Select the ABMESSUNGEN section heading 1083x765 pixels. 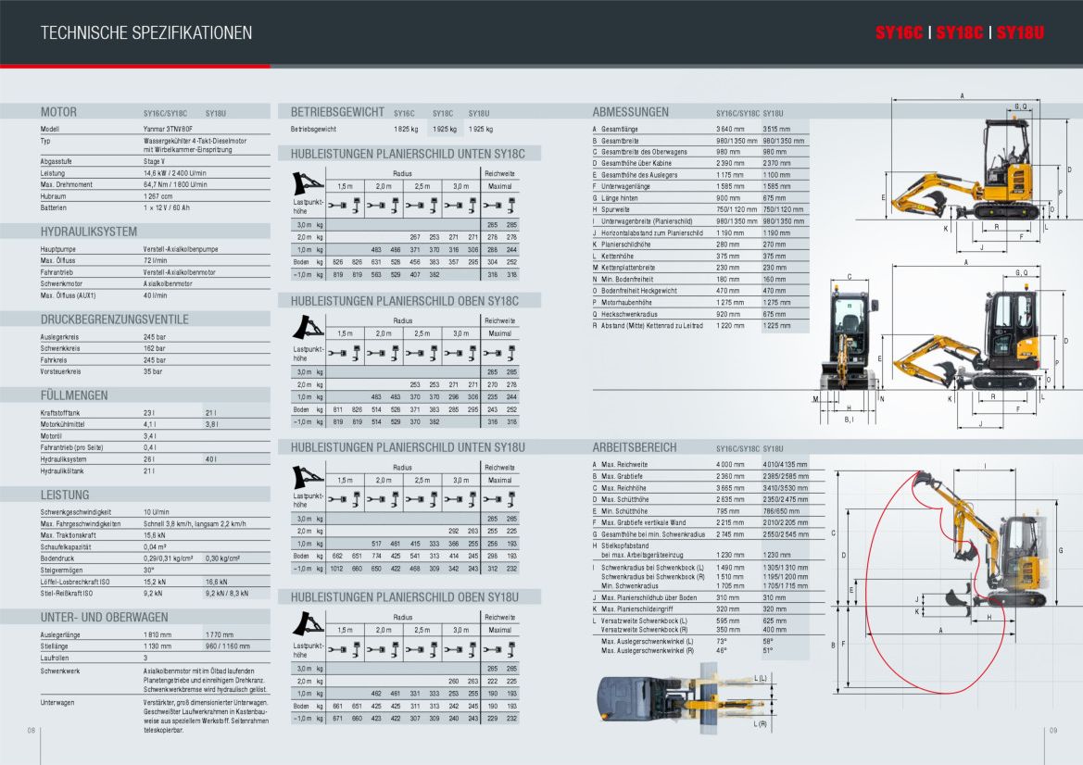point(631,112)
